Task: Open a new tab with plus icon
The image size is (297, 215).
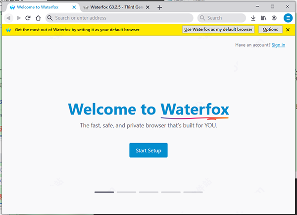Action: pyautogui.click(x=160, y=7)
